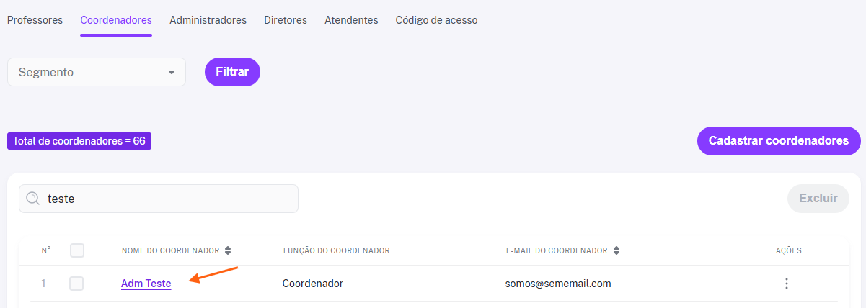Viewport: 866px width, 308px height.
Task: Click the Segmento dropdown arrow
Action: 172,73
